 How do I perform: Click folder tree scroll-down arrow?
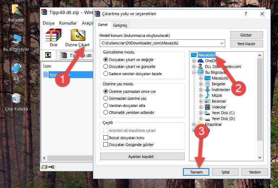point(260,158)
